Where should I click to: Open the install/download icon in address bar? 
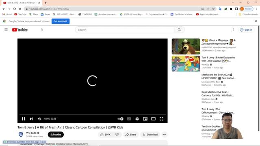click(202, 9)
